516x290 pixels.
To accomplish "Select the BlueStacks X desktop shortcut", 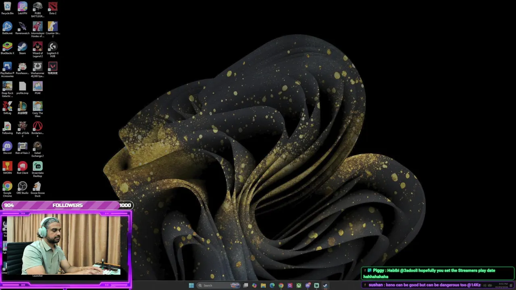I will 7,48.
